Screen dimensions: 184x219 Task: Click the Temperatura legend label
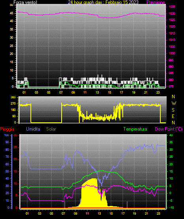[x=135, y=129]
